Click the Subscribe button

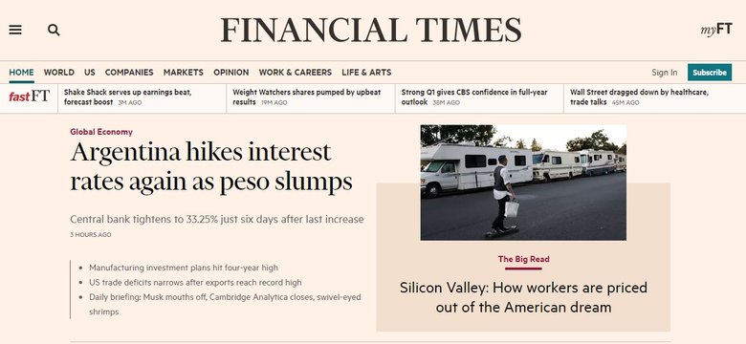710,73
